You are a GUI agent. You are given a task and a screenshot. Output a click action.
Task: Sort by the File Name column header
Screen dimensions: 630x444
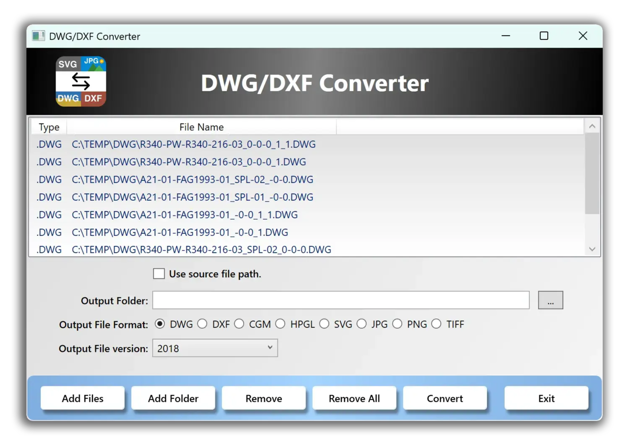point(201,127)
